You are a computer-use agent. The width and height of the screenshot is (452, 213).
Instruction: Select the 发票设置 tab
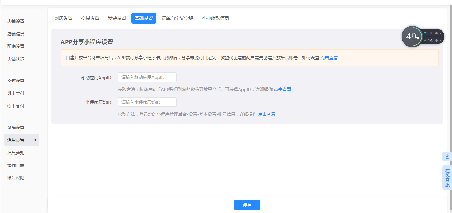[117, 18]
